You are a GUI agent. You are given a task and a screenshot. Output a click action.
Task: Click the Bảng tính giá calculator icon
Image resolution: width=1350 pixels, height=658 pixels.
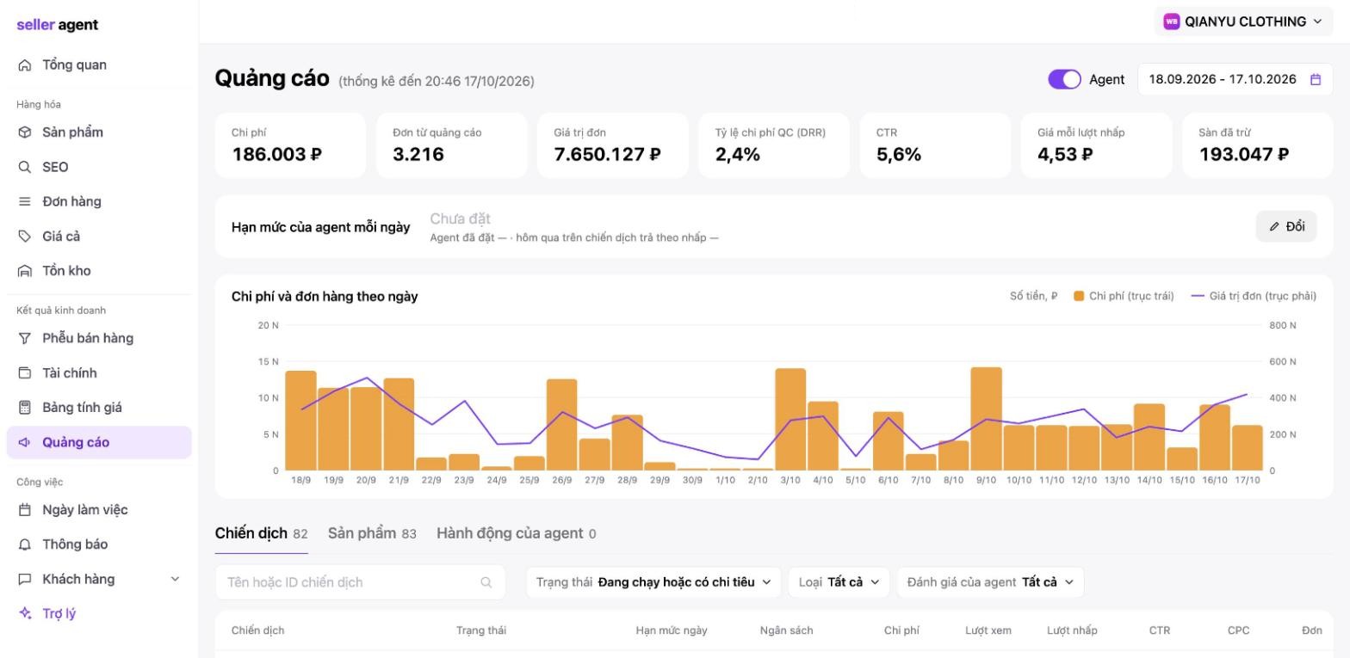[25, 408]
